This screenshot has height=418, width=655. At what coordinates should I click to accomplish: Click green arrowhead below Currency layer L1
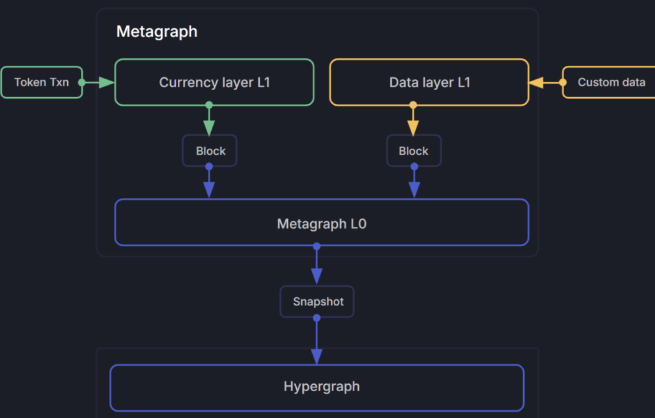209,127
